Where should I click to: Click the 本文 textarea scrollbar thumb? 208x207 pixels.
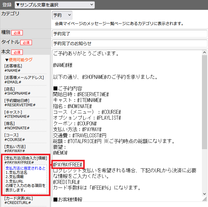tap(204, 102)
